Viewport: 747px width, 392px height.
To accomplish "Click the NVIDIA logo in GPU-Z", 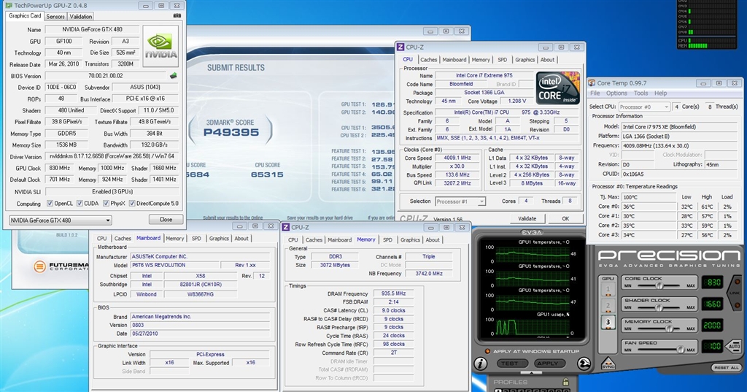I will (160, 45).
